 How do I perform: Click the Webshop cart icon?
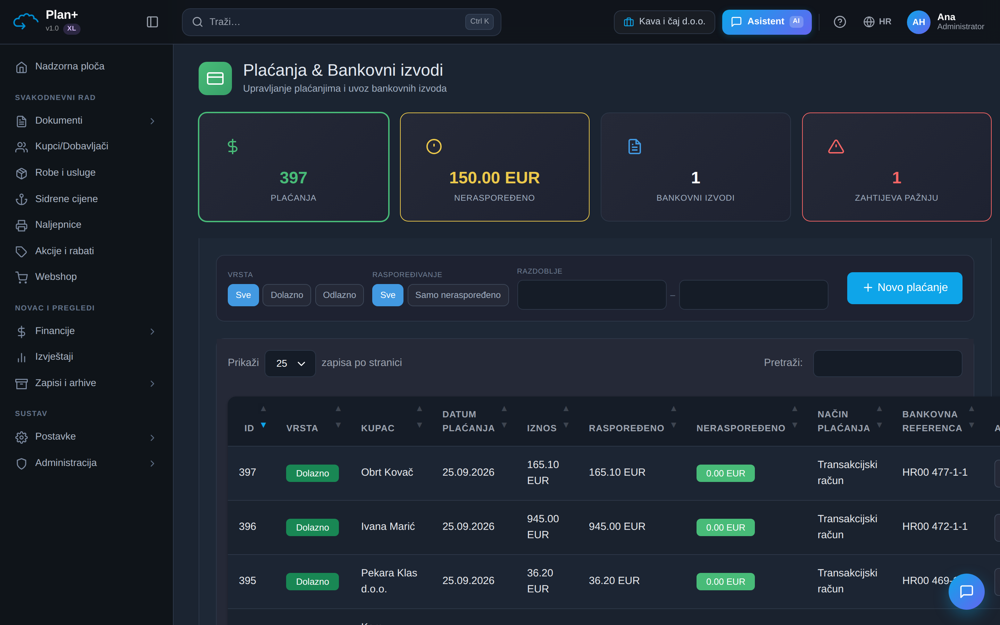tap(22, 277)
